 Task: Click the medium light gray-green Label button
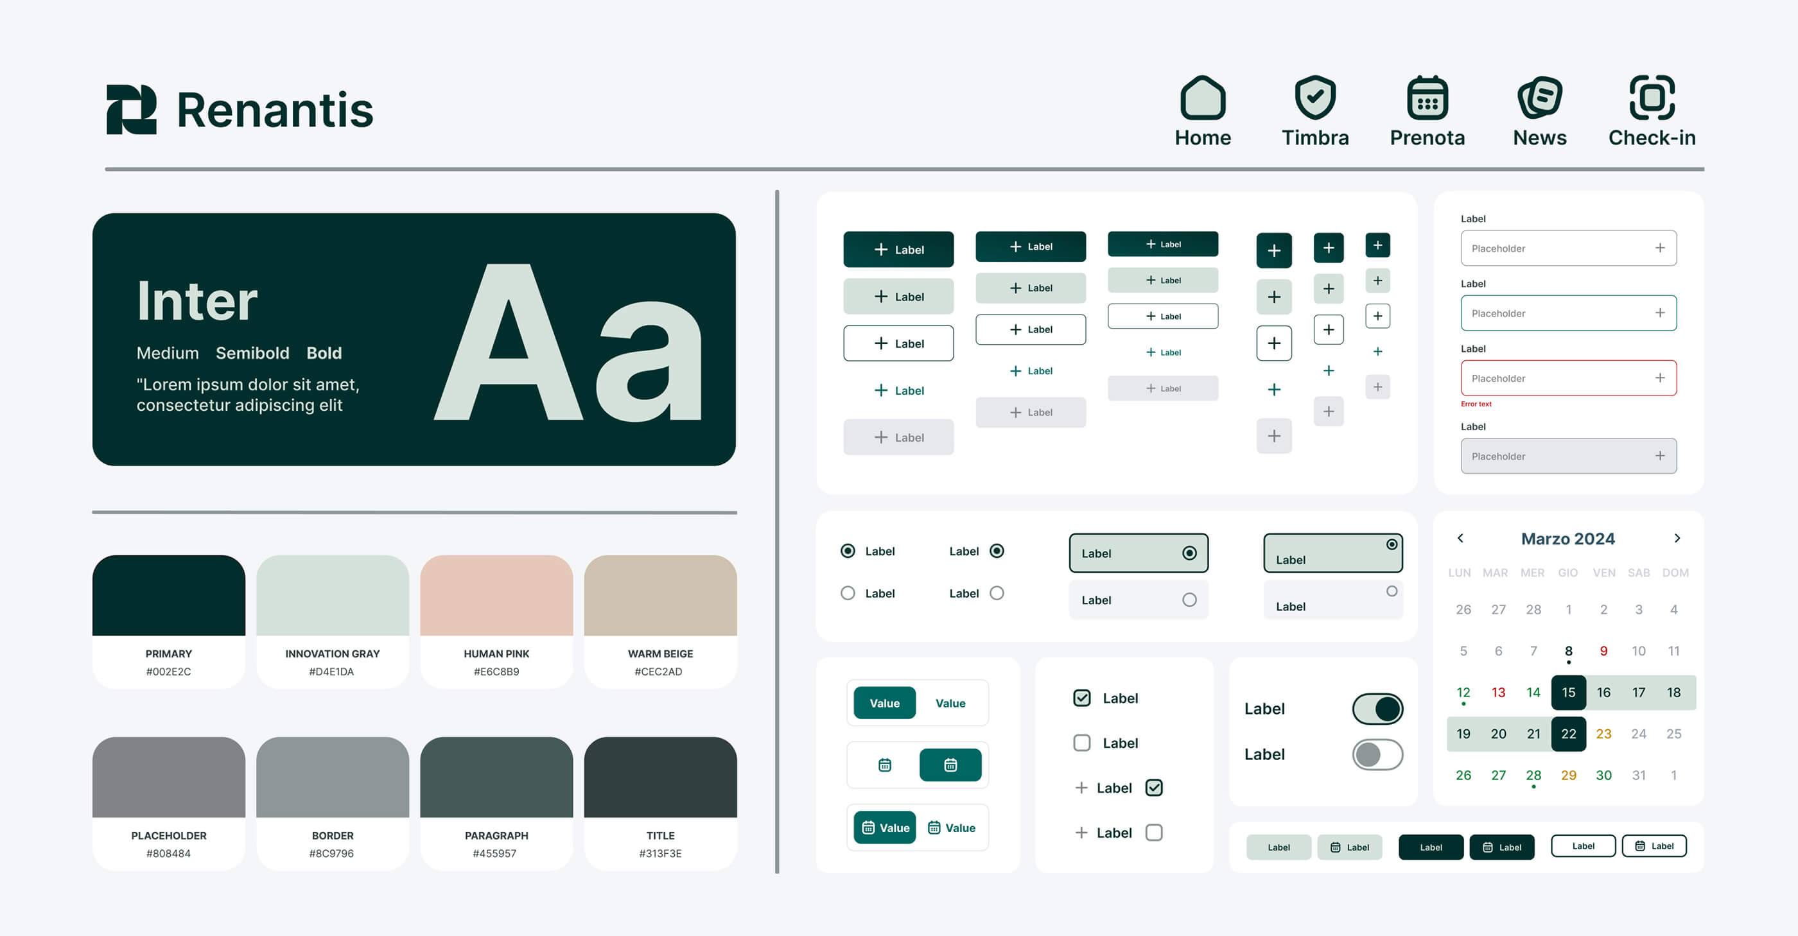pos(1030,288)
